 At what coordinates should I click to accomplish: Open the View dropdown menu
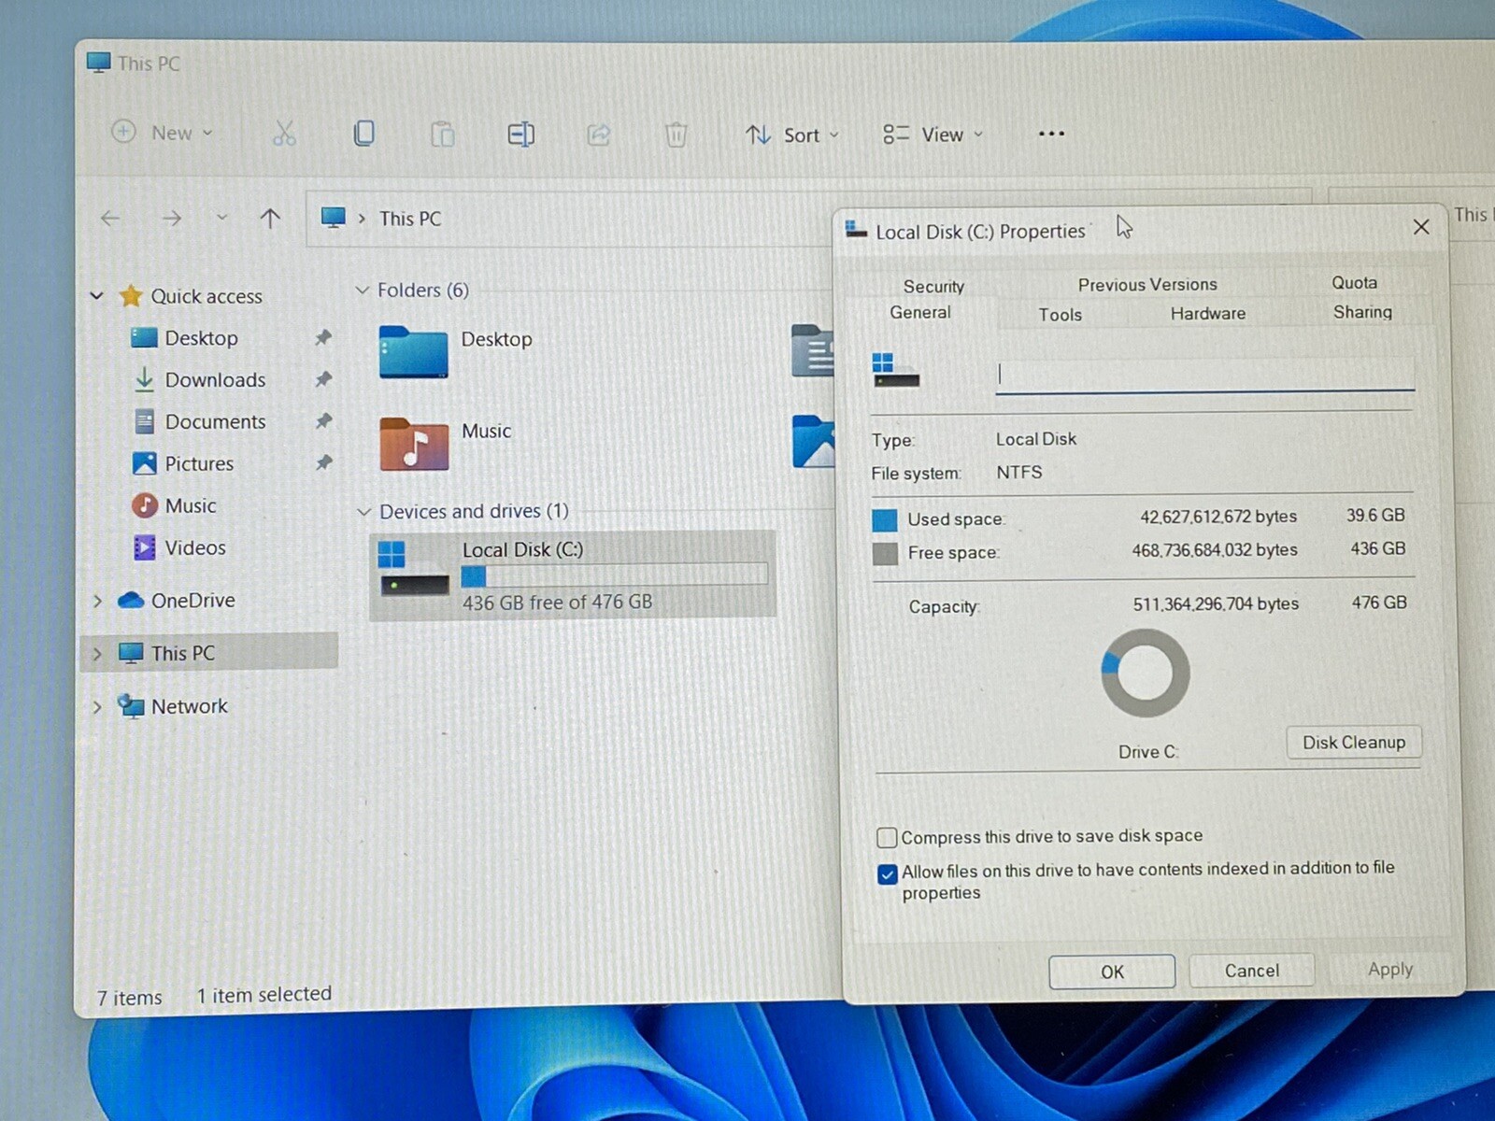(x=933, y=135)
